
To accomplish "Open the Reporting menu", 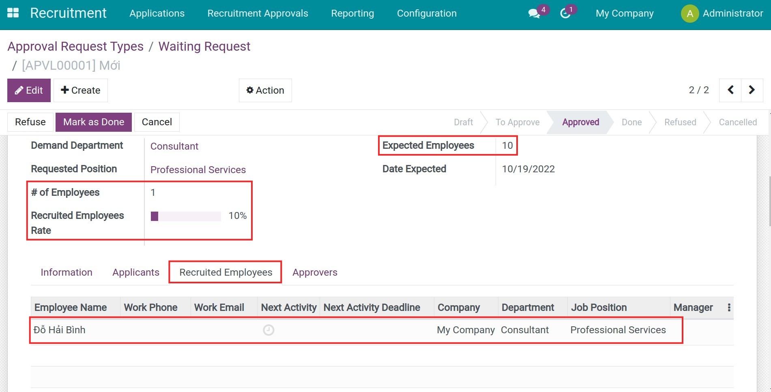I will pos(352,13).
